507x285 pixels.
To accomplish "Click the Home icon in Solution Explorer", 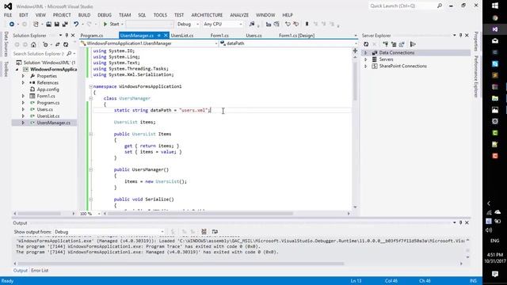I will coord(33,44).
